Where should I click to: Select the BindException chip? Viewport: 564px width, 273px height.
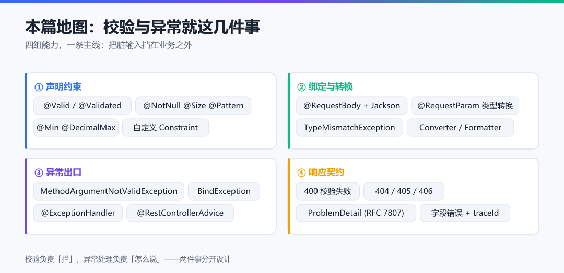coord(224,191)
